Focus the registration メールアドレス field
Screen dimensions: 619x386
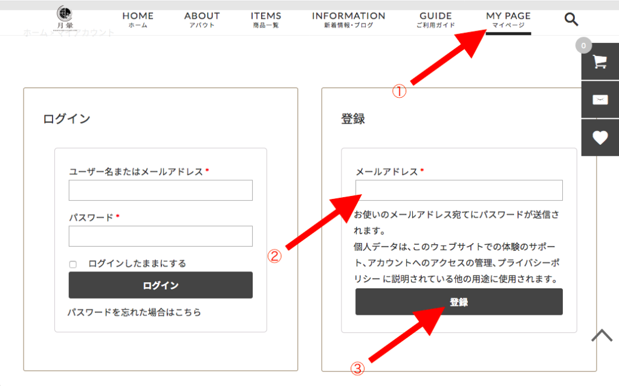tap(459, 190)
